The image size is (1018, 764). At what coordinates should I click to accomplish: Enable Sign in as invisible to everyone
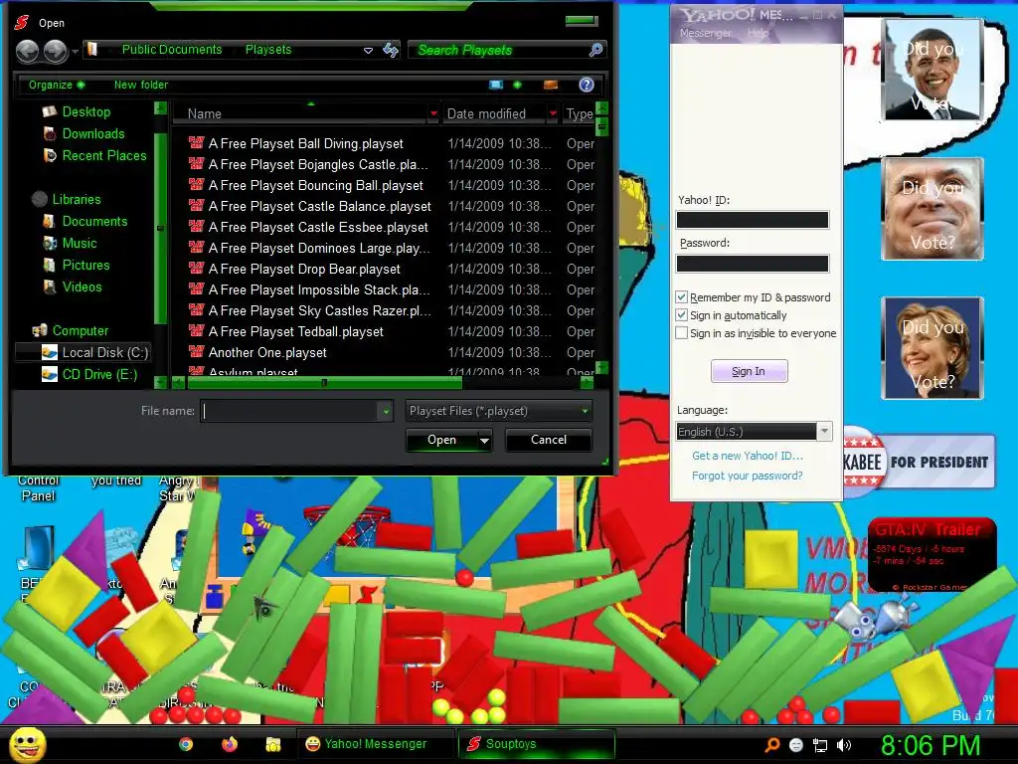[x=681, y=333]
